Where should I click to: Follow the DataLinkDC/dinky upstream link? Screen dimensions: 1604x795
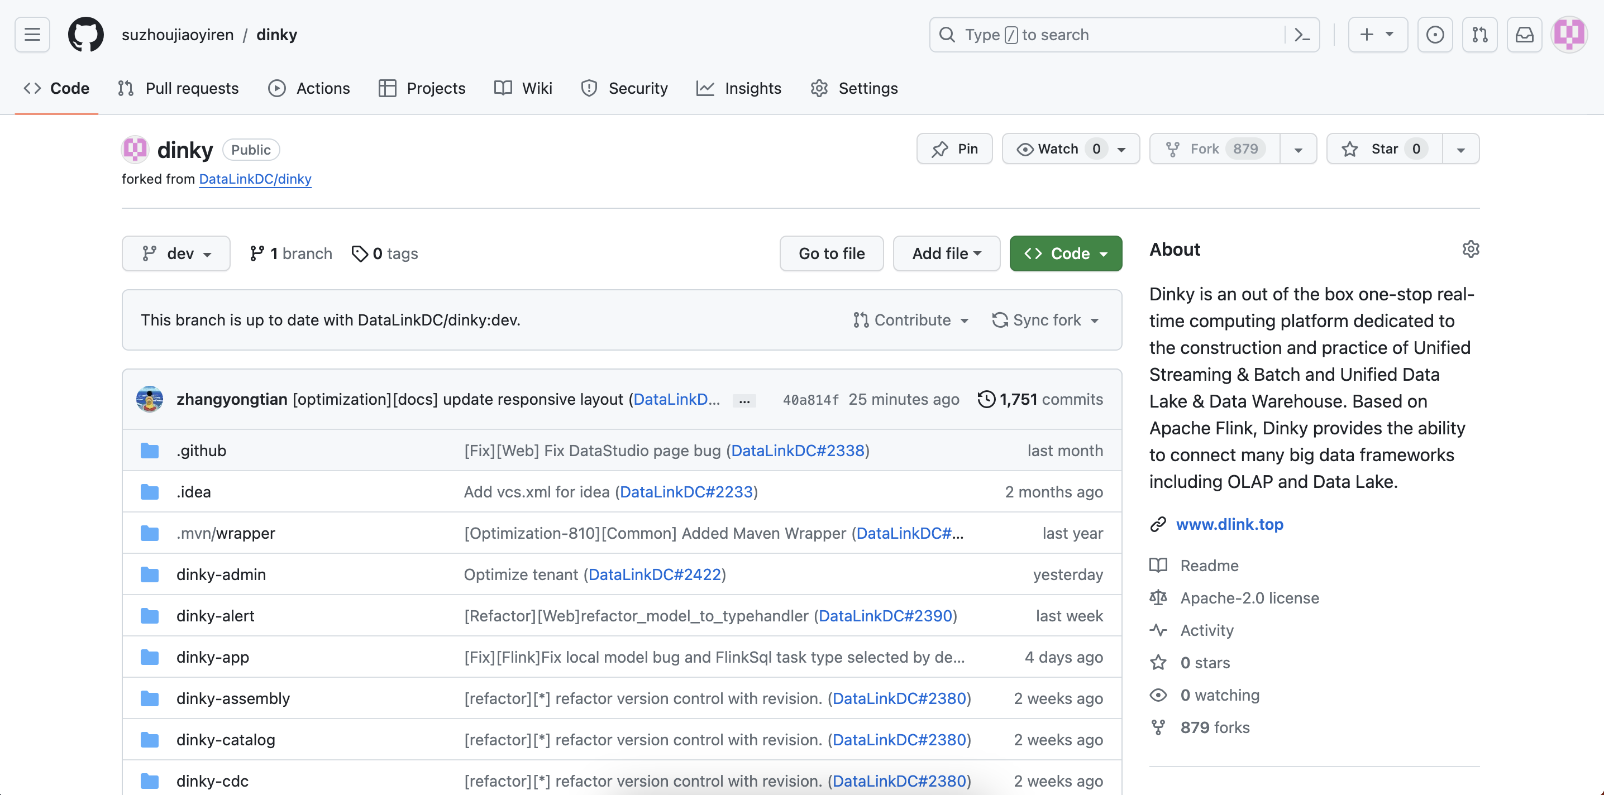click(x=255, y=179)
